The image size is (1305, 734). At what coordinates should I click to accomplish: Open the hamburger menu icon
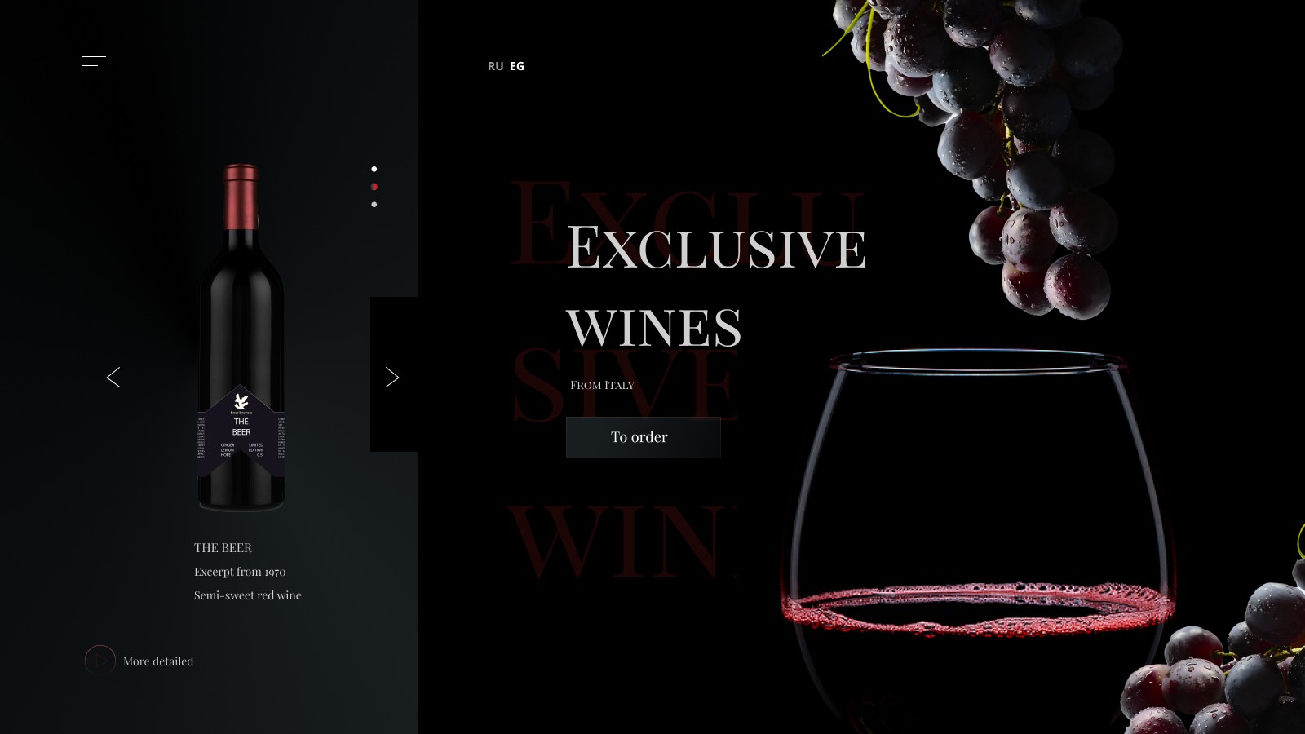[94, 61]
